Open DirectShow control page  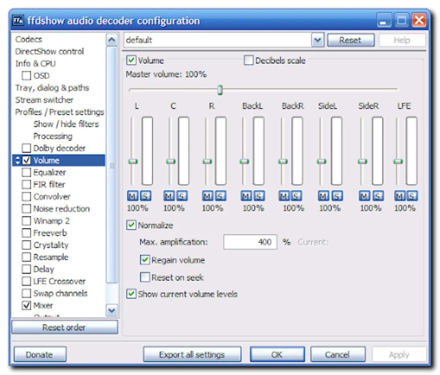click(49, 51)
